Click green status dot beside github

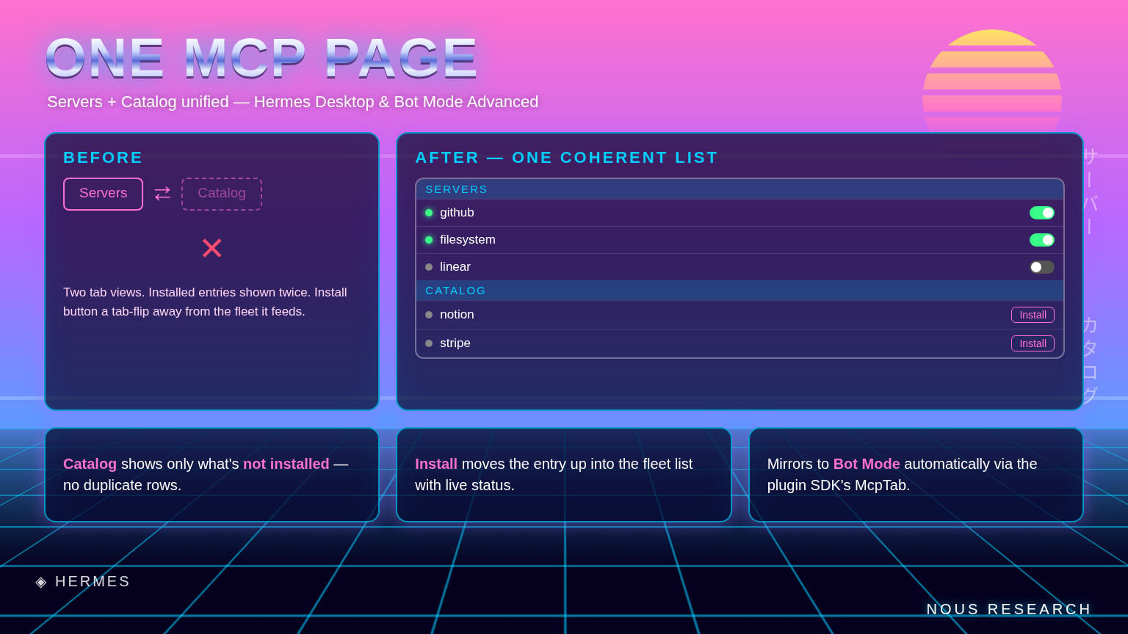[429, 213]
